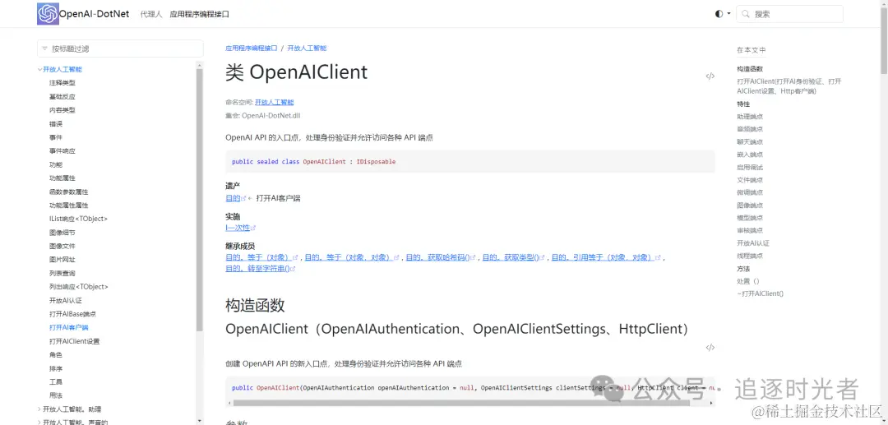
Task: Select 角色 in the sidebar tree
Action: coord(56,355)
